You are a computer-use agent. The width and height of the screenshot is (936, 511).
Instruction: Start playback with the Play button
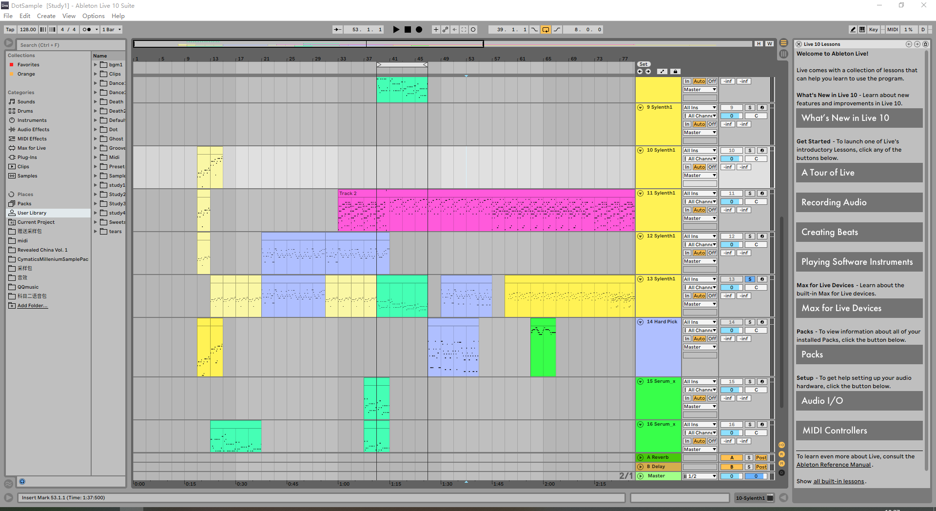point(396,30)
